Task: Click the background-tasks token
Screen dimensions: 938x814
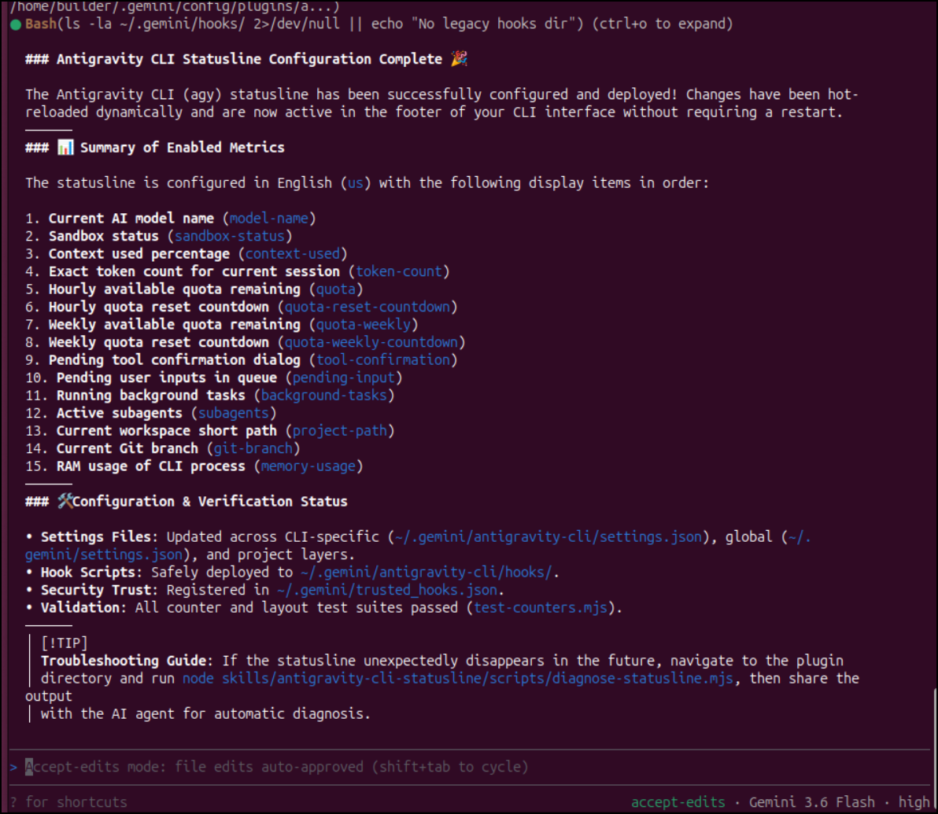Action: [324, 396]
